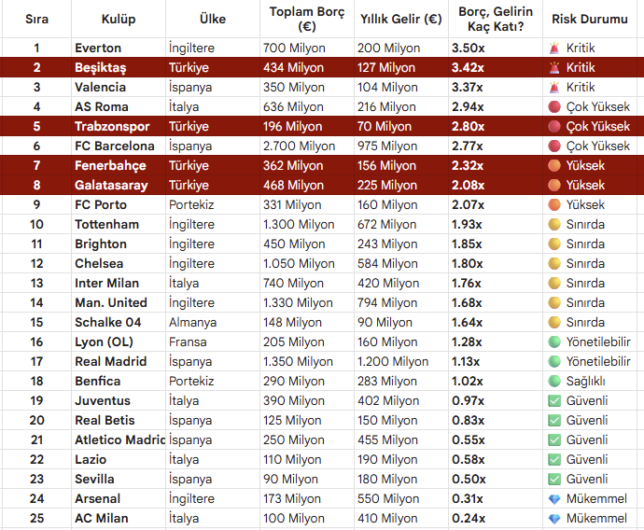Select the Risk Durumu column header
Image resolution: width=644 pixels, height=530 pixels.
(590, 19)
